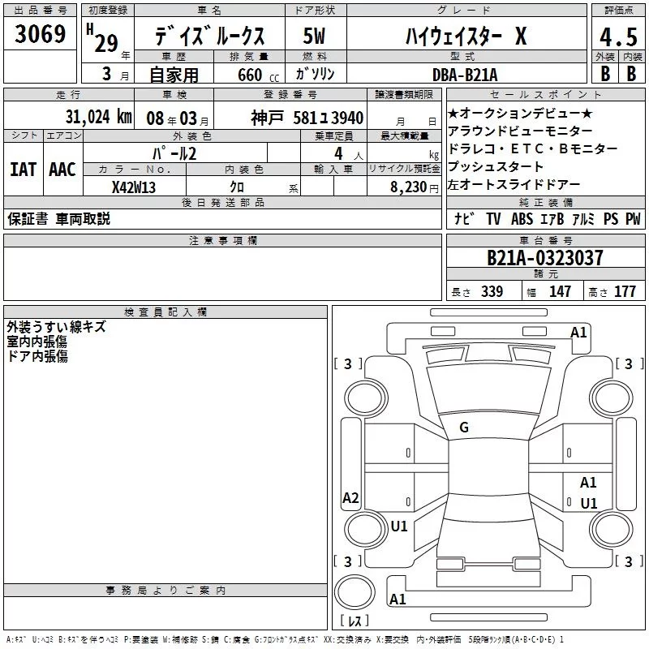The image size is (649, 649).
Task: Click the 注意事項欄 header
Action: (x=222, y=240)
